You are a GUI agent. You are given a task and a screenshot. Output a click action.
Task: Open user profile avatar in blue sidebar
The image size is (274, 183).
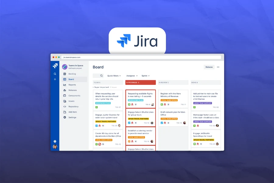pyautogui.click(x=55, y=147)
